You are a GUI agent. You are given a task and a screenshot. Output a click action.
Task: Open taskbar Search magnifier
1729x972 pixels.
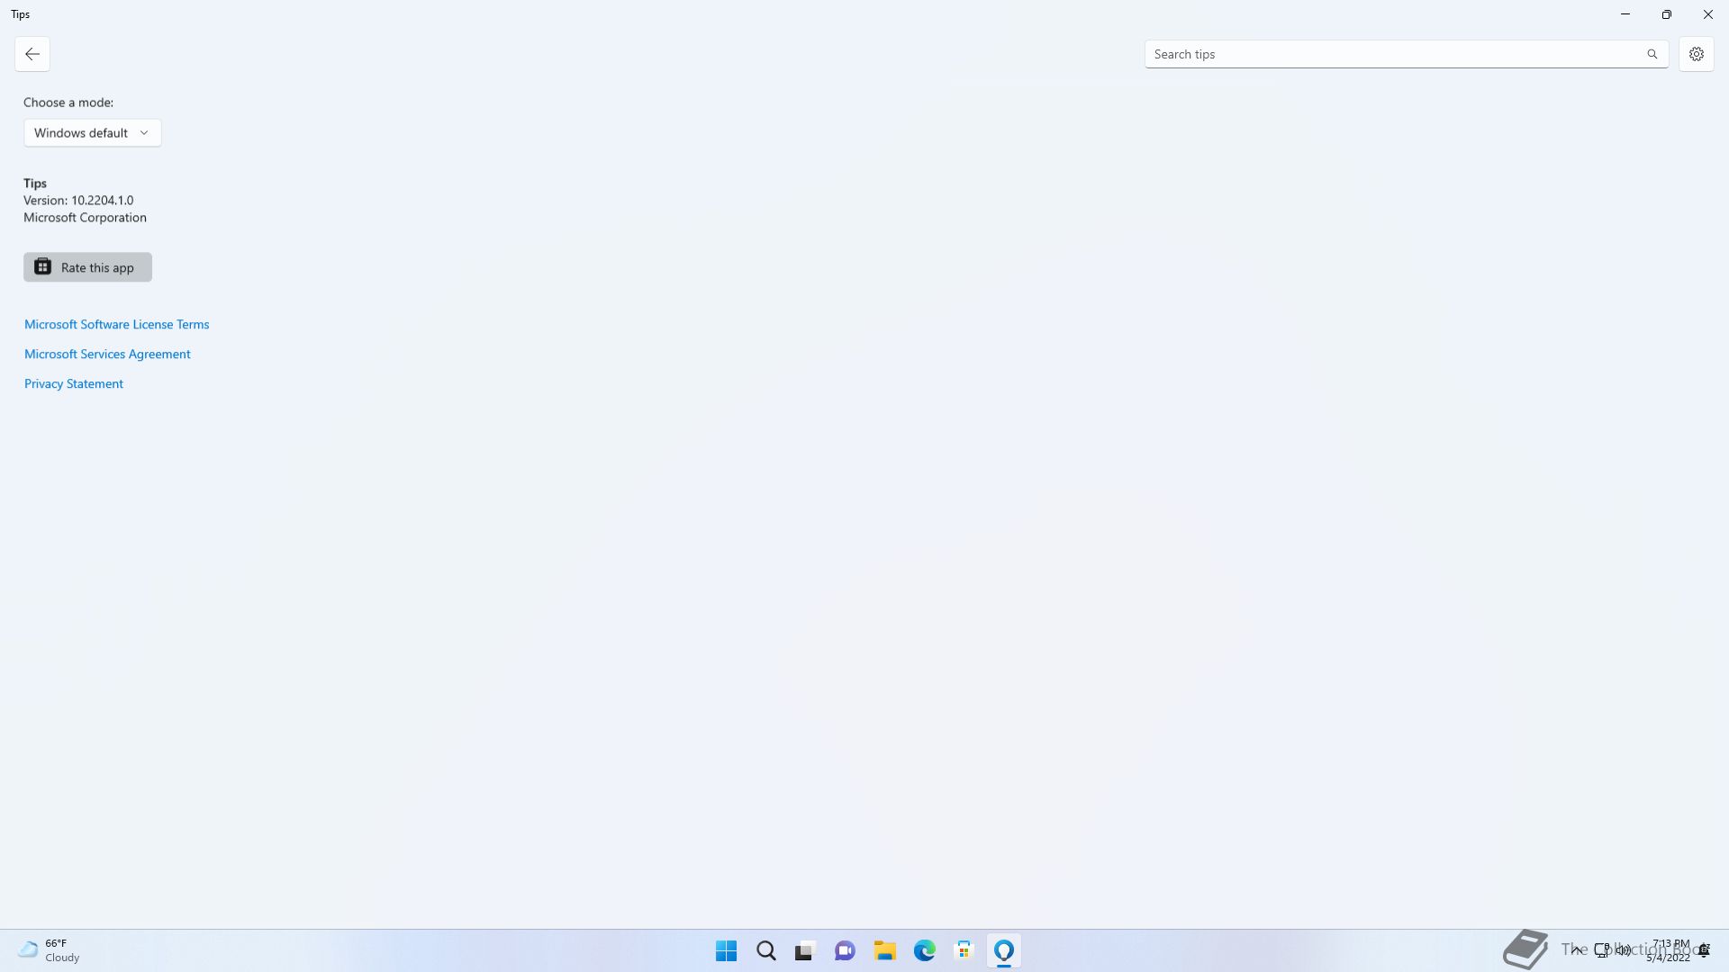[x=765, y=950]
